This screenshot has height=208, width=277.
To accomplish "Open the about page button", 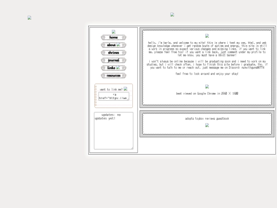I will click(113, 45).
